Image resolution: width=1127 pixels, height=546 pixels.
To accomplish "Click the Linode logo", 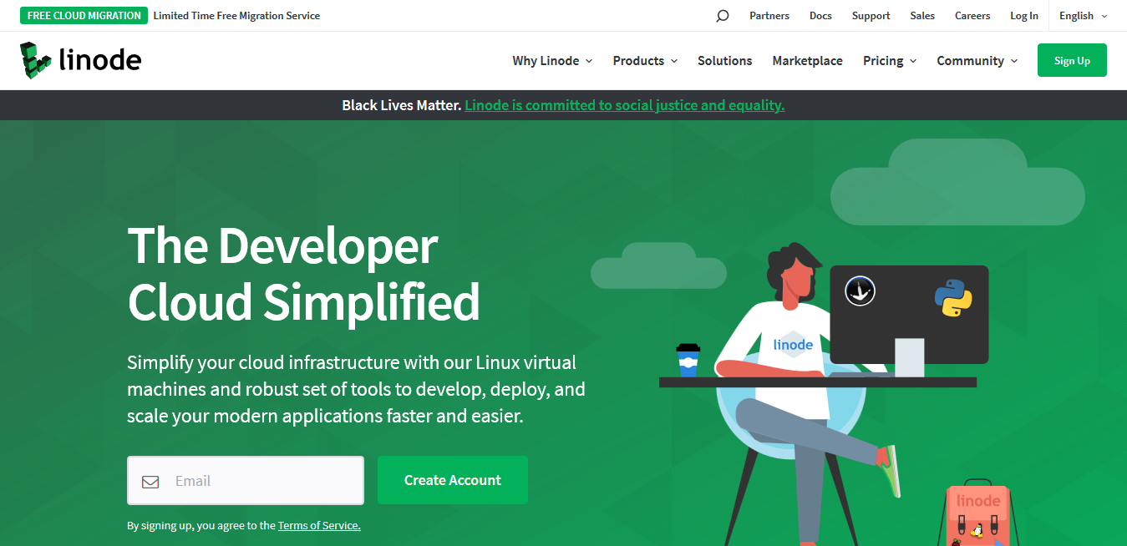I will (x=81, y=60).
